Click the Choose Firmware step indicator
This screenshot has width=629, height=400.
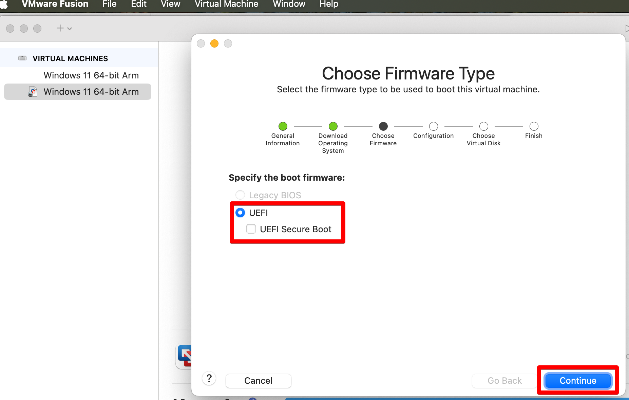(383, 126)
